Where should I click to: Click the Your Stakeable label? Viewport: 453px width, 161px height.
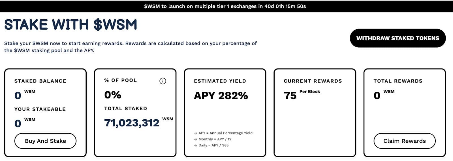(40, 109)
